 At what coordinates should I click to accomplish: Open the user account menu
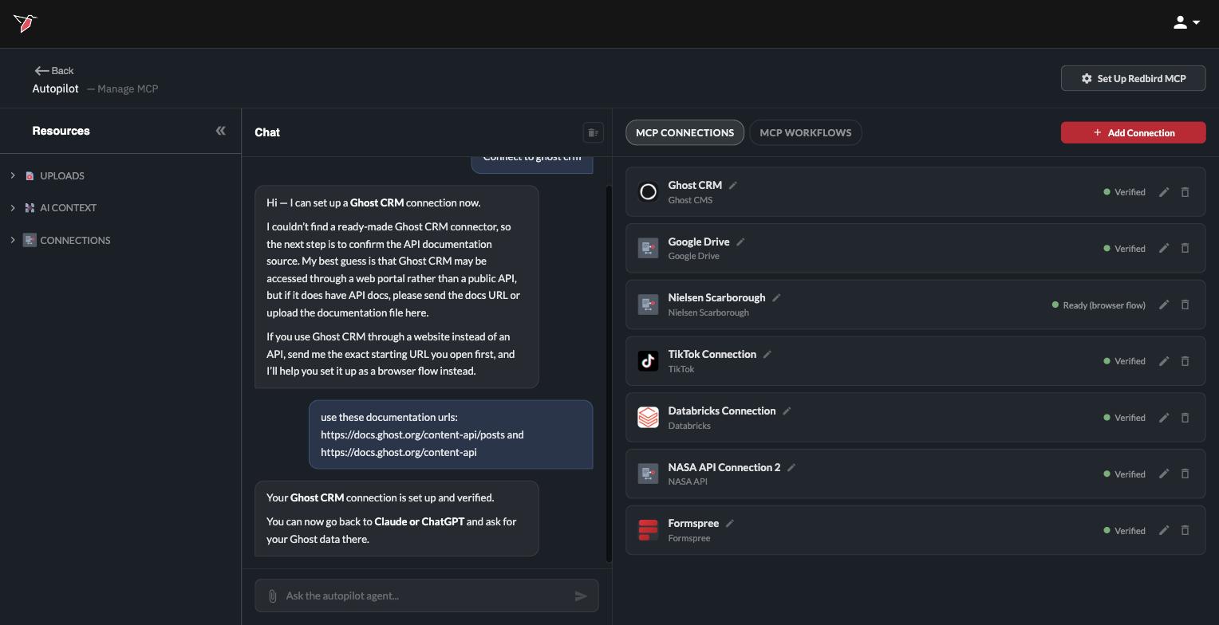(1186, 23)
